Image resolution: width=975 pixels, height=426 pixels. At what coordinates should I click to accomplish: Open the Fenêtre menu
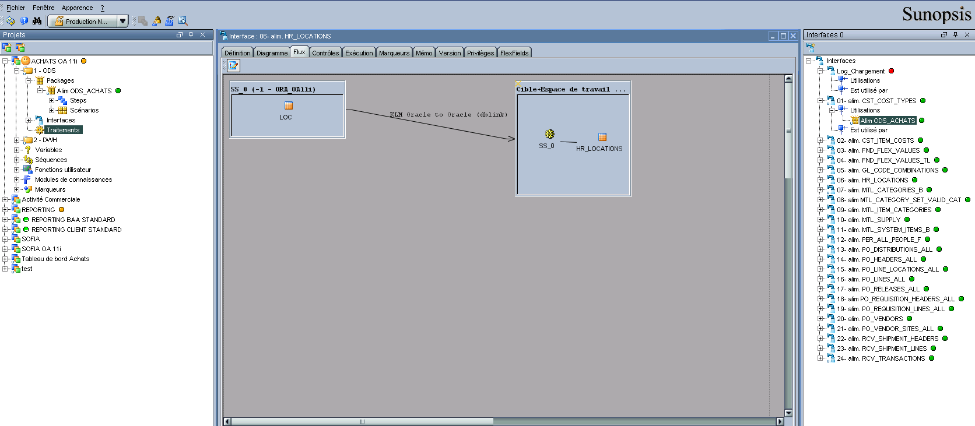44,8
